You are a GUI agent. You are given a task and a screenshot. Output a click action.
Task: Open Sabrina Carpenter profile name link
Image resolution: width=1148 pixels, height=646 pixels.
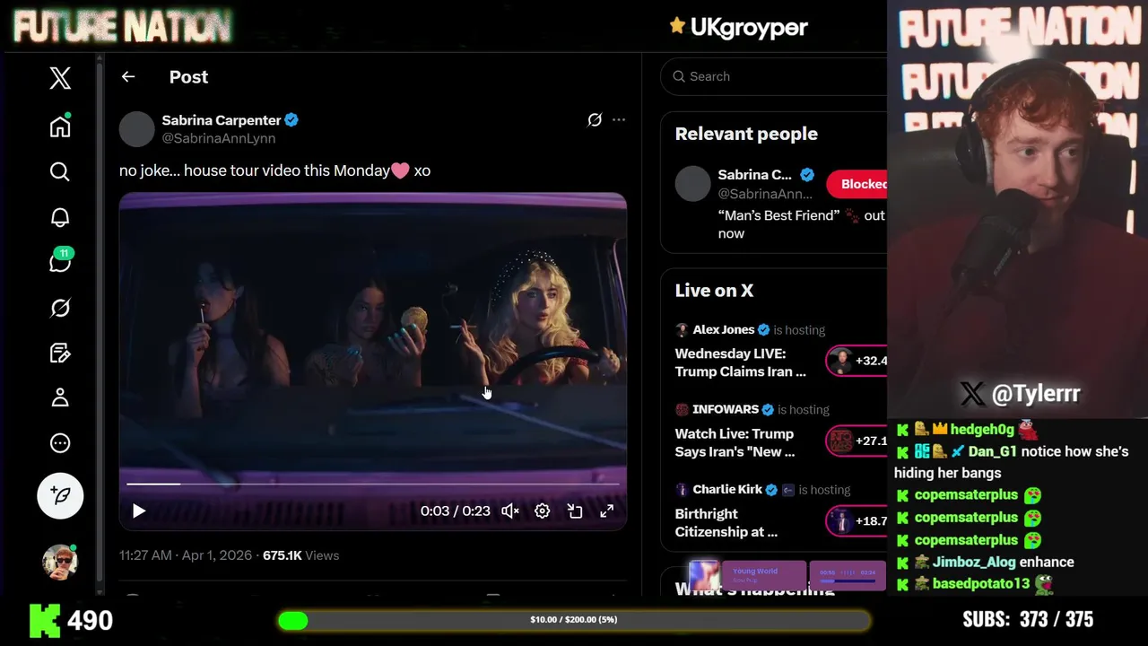coord(222,120)
